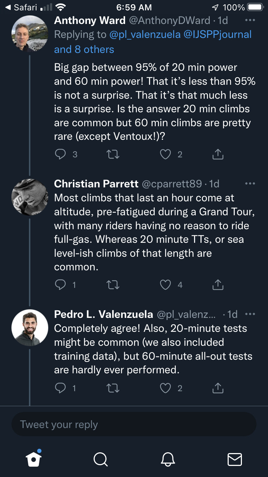Like Anthony Ward's tweet

(165, 154)
